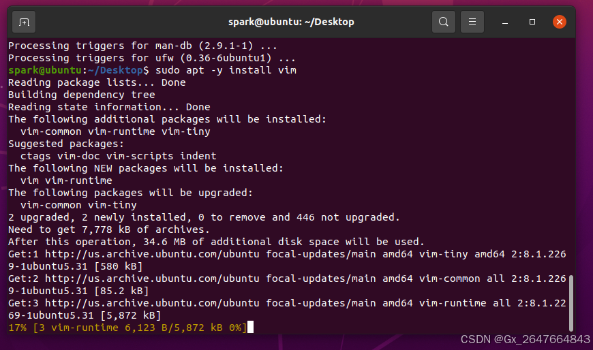This screenshot has width=593, height=350.
Task: Click 'ctags vim-doc vim-scripts indent' line
Action: 119,156
